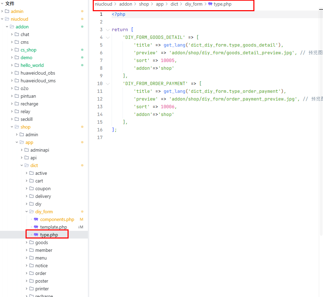This screenshot has width=323, height=297.
Task: Click the open folder icon for niucloud
Action: (7, 19)
